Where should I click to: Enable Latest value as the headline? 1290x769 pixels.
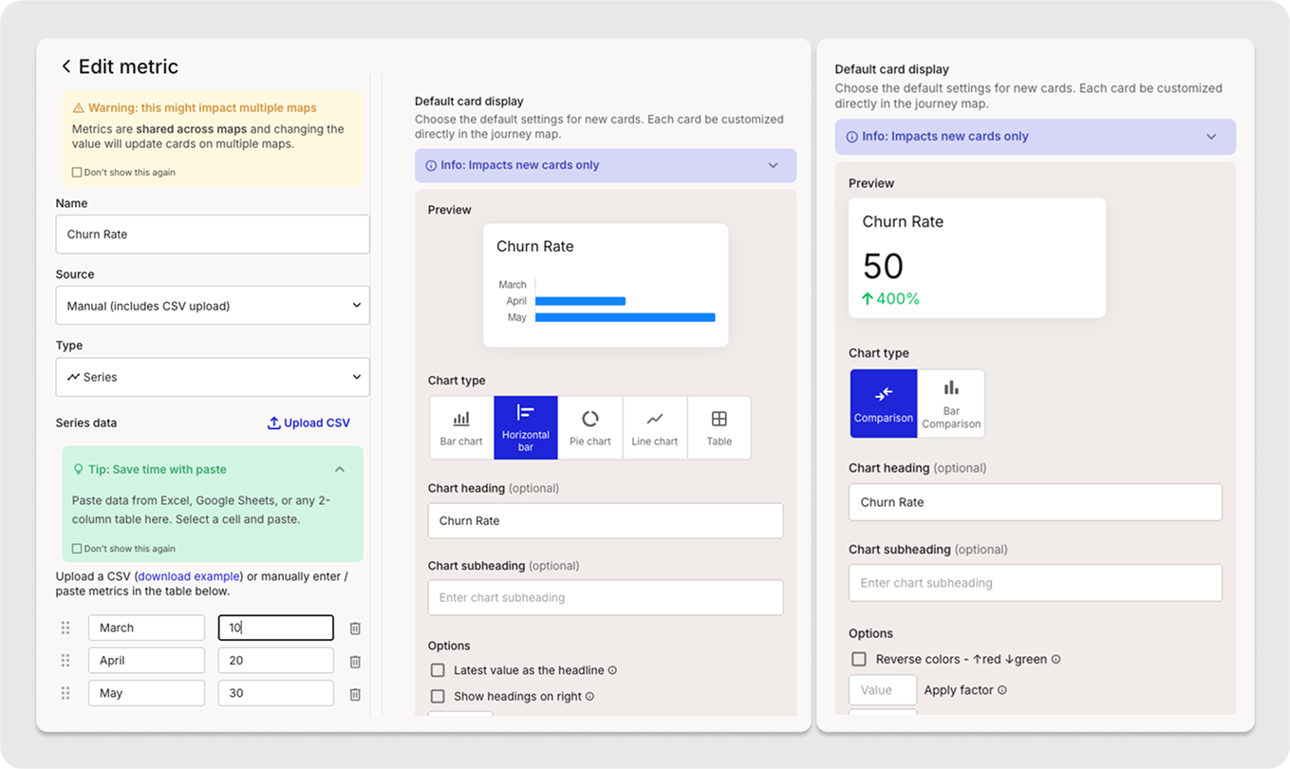(438, 670)
